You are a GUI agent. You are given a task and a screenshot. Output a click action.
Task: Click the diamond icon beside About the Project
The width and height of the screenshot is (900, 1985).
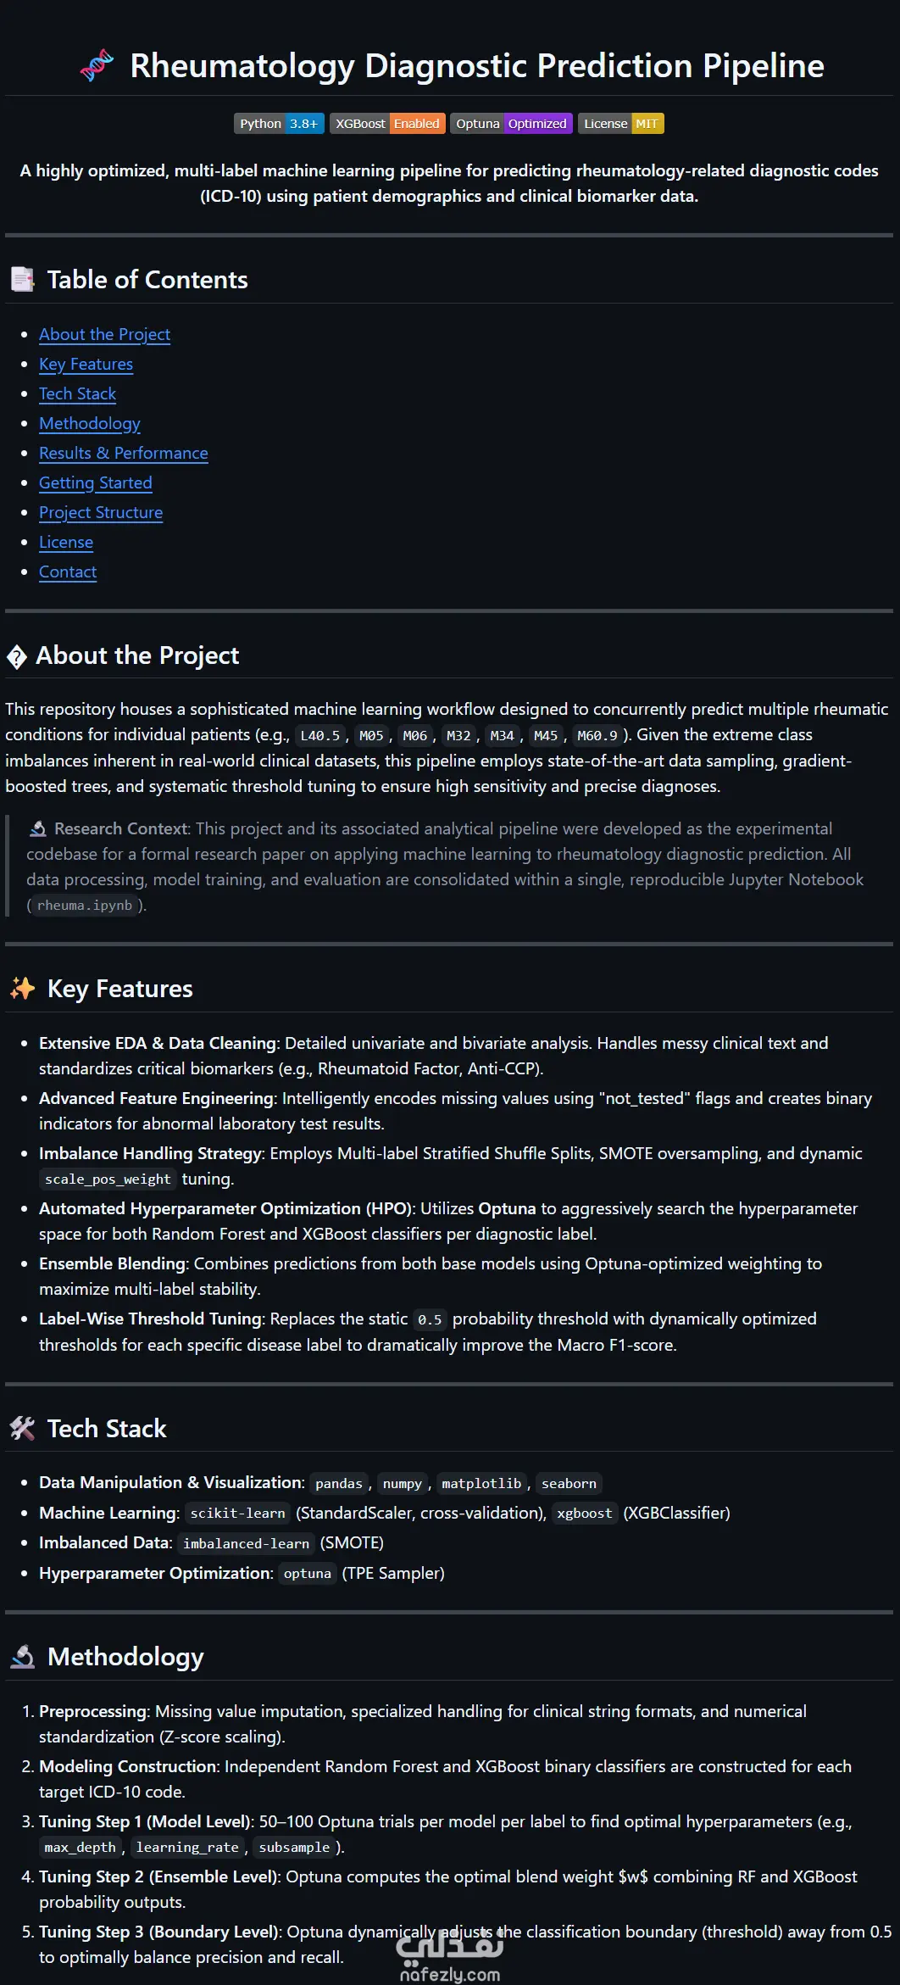pyautogui.click(x=17, y=656)
